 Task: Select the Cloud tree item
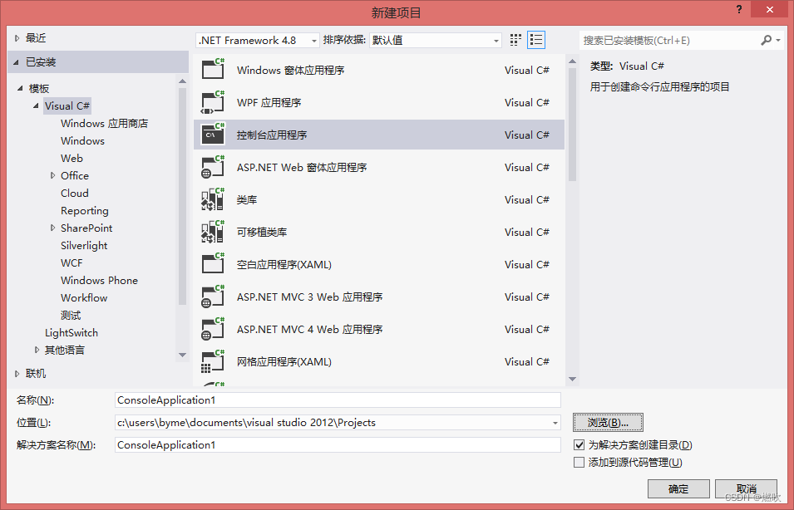(75, 194)
